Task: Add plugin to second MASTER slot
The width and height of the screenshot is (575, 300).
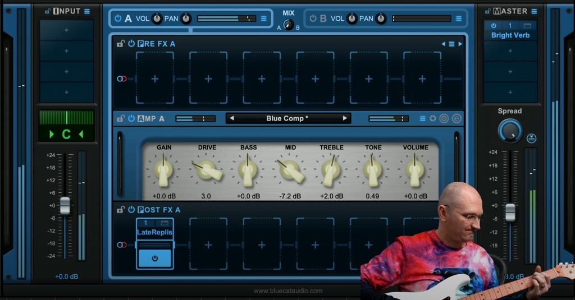Action: [510, 51]
